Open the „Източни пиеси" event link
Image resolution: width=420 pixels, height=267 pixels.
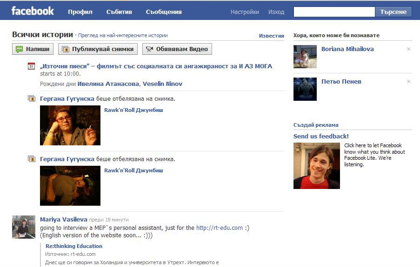tap(156, 66)
